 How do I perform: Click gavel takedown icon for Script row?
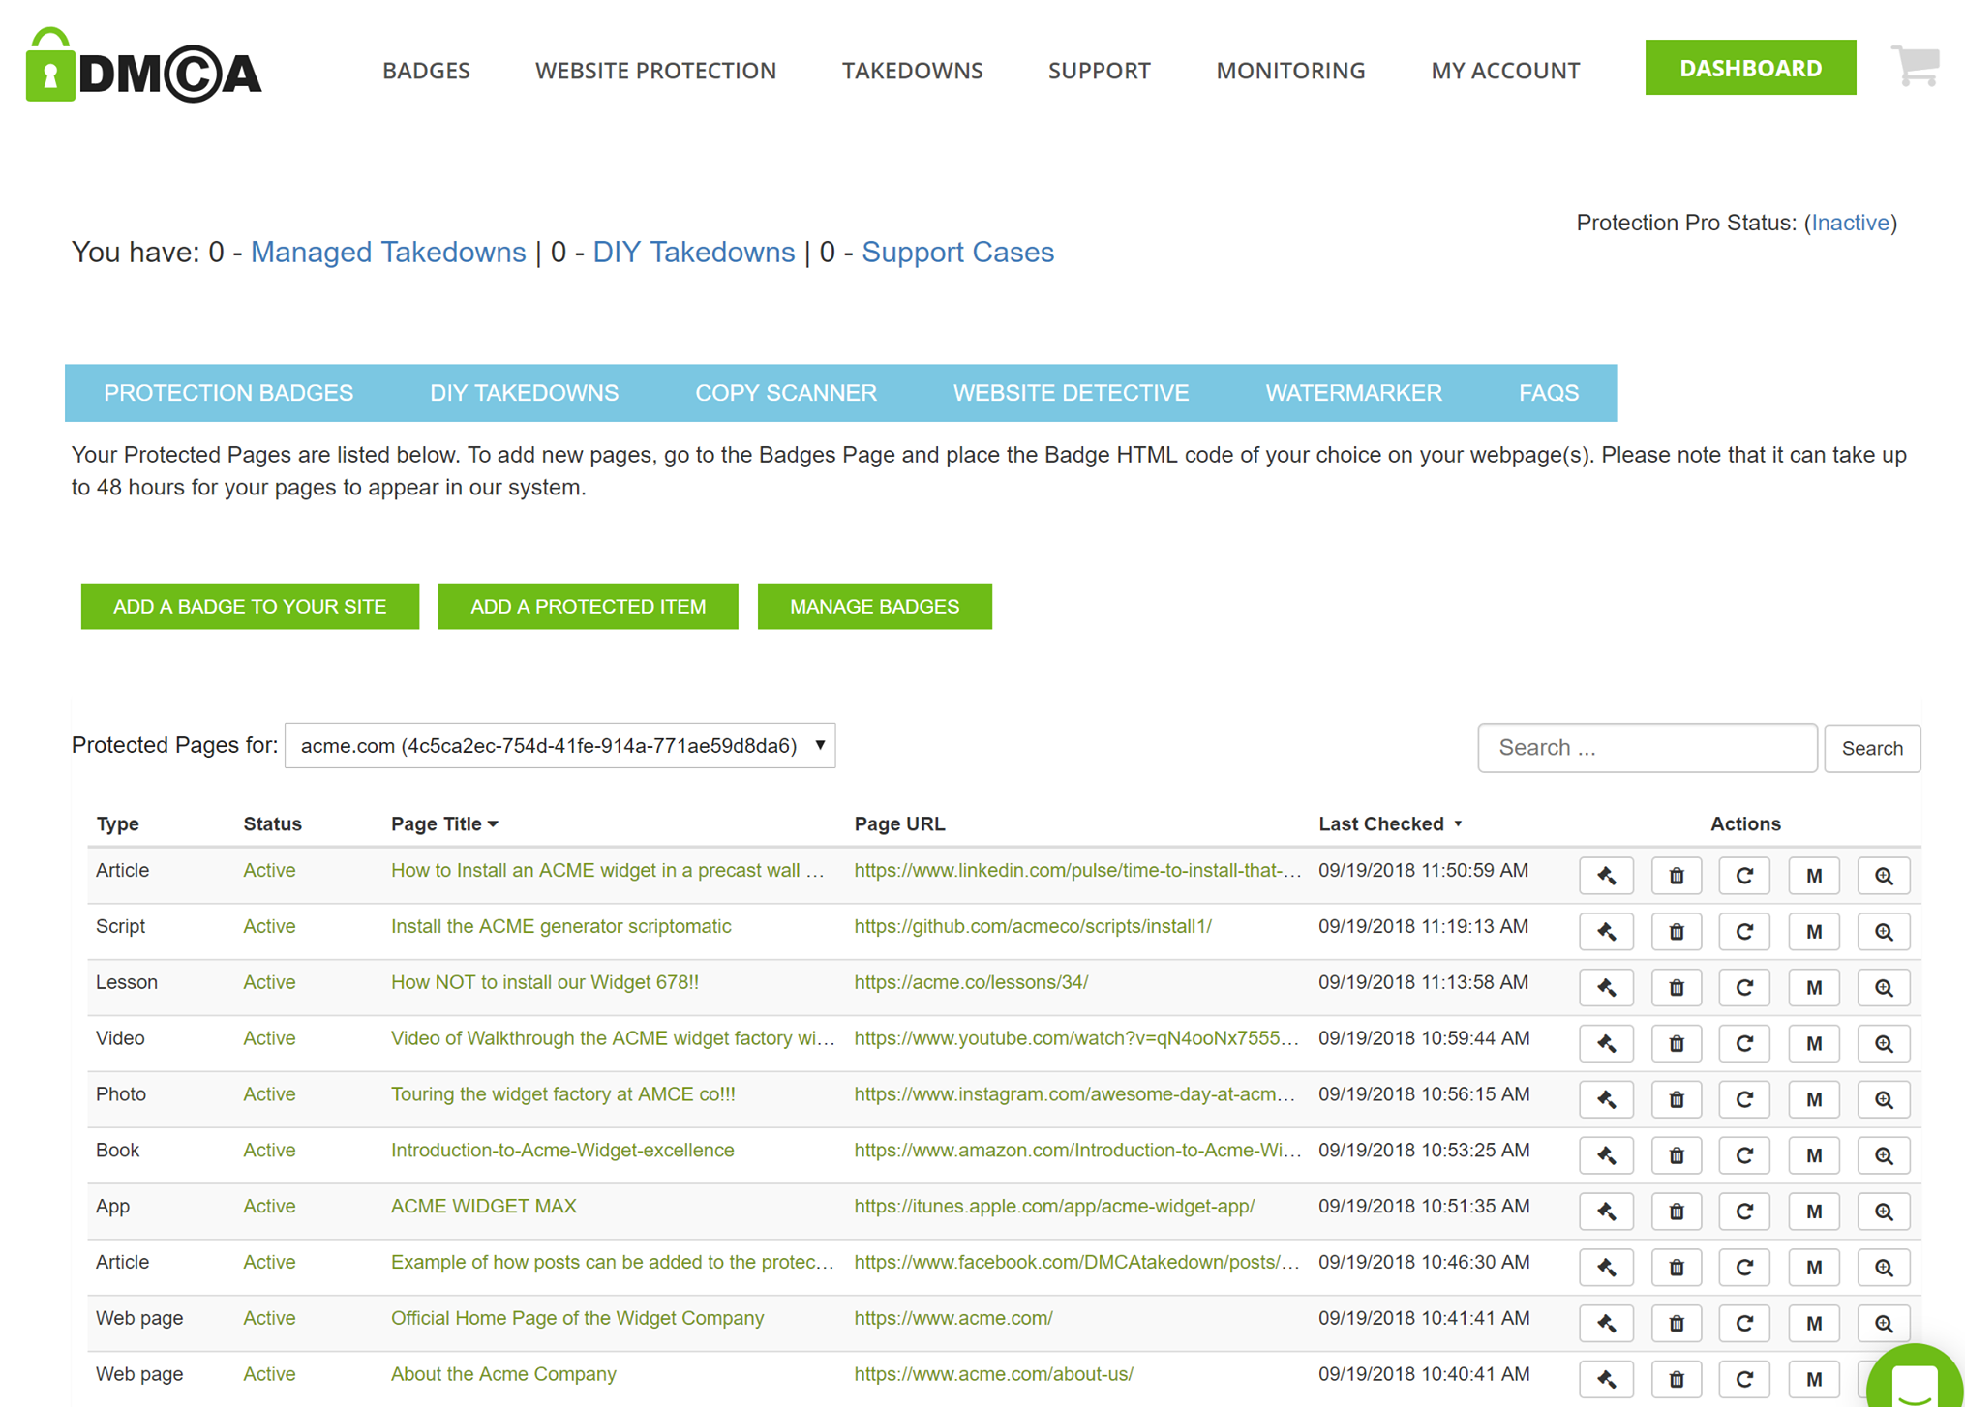pyautogui.click(x=1606, y=932)
